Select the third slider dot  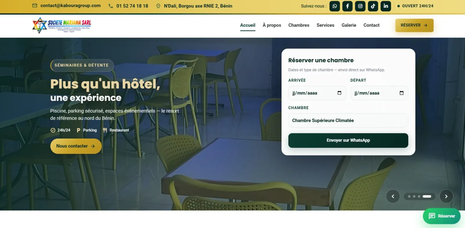point(419,196)
